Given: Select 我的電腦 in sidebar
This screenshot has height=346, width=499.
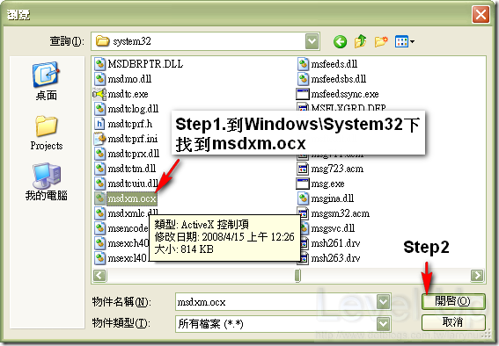Looking at the screenshot, I should coord(47,182).
